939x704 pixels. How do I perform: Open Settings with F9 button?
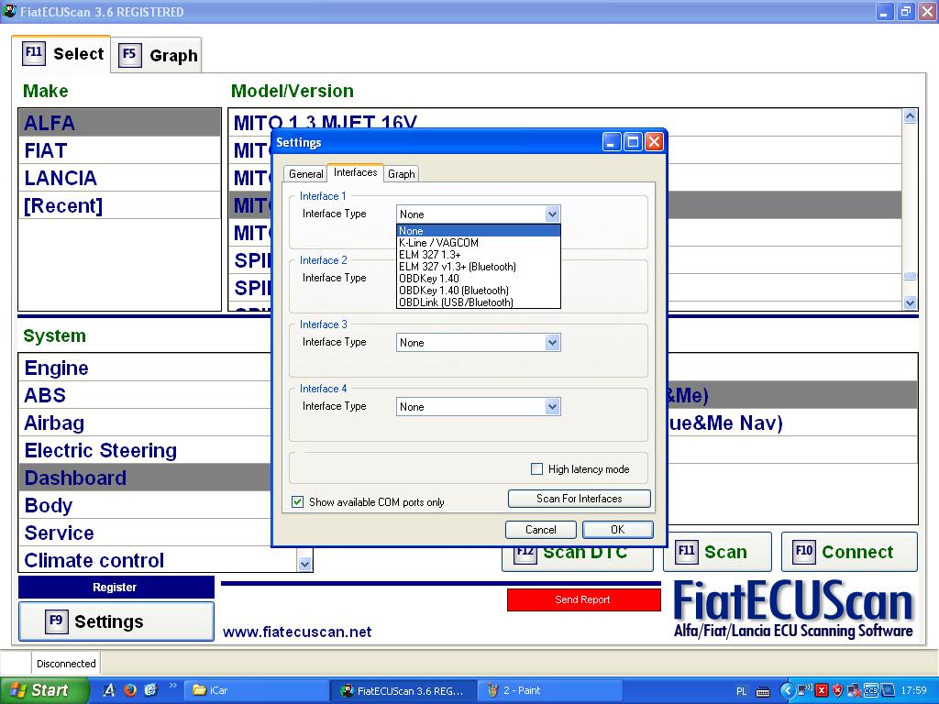coord(116,621)
